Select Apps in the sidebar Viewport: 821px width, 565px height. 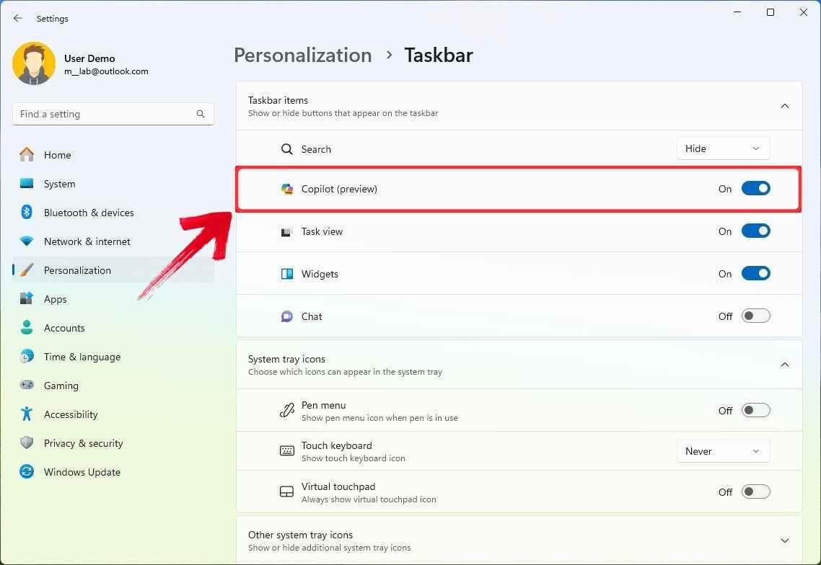[x=55, y=299]
